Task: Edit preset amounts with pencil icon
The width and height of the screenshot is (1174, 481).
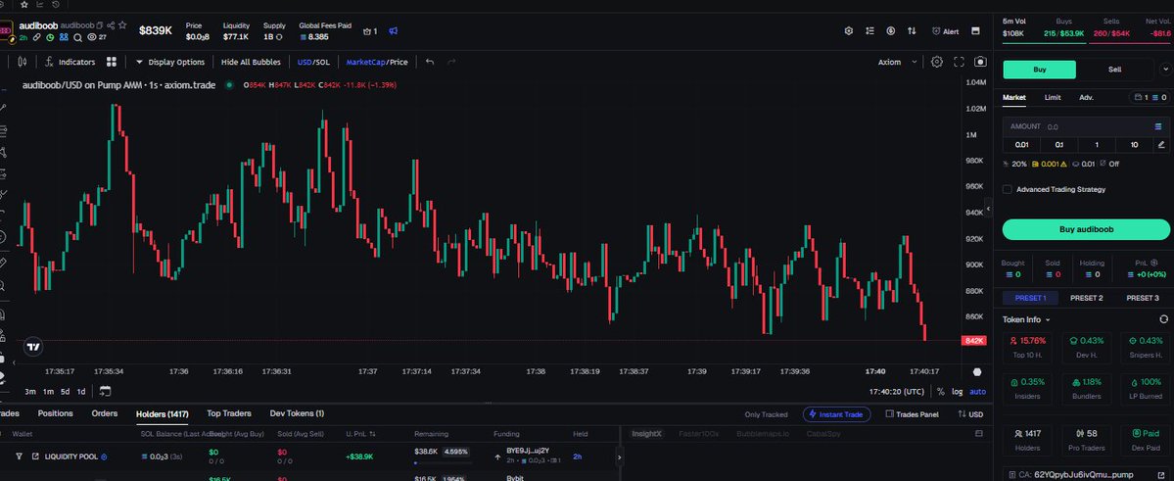Action: pyautogui.click(x=1161, y=145)
